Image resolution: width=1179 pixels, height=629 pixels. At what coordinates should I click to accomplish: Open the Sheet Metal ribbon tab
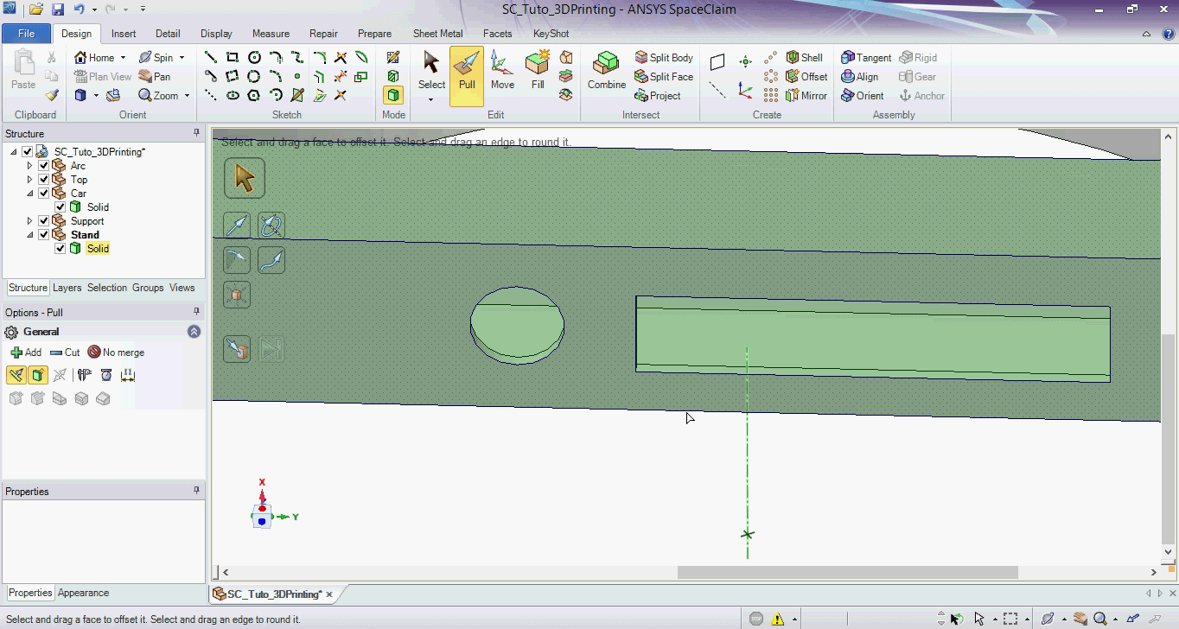click(x=437, y=34)
